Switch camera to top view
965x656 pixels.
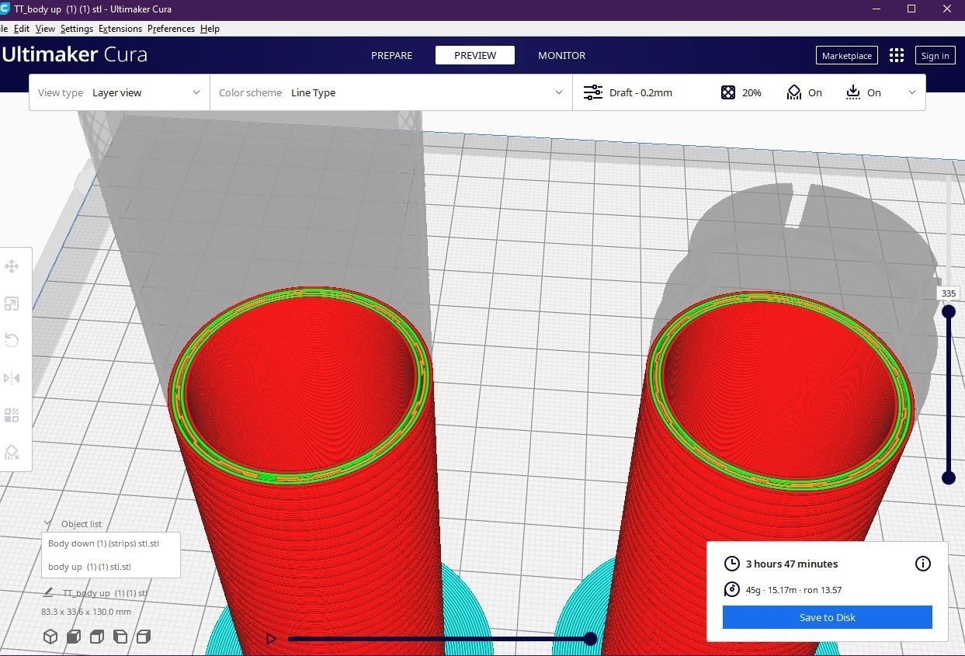[x=97, y=637]
